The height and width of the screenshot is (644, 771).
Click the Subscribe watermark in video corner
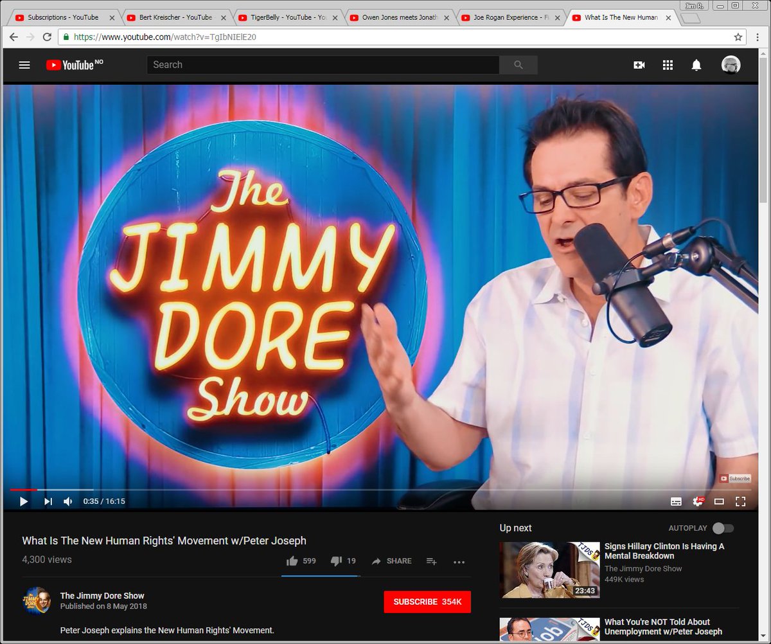tap(735, 478)
